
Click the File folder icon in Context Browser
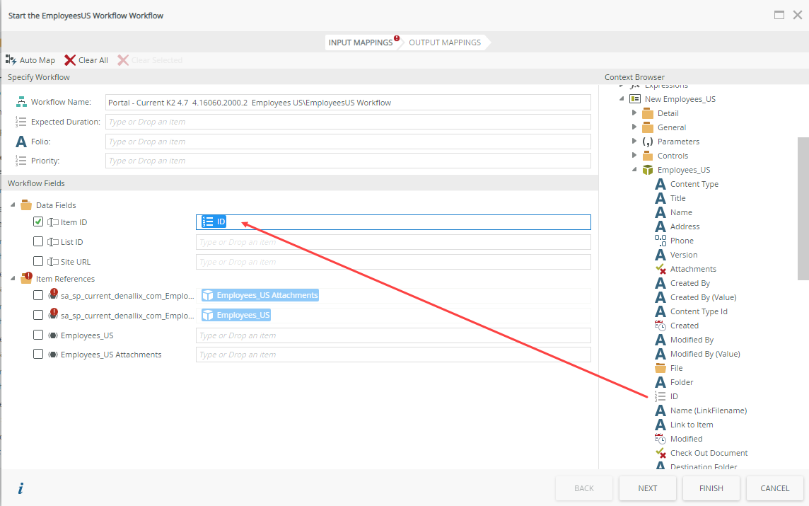click(660, 368)
